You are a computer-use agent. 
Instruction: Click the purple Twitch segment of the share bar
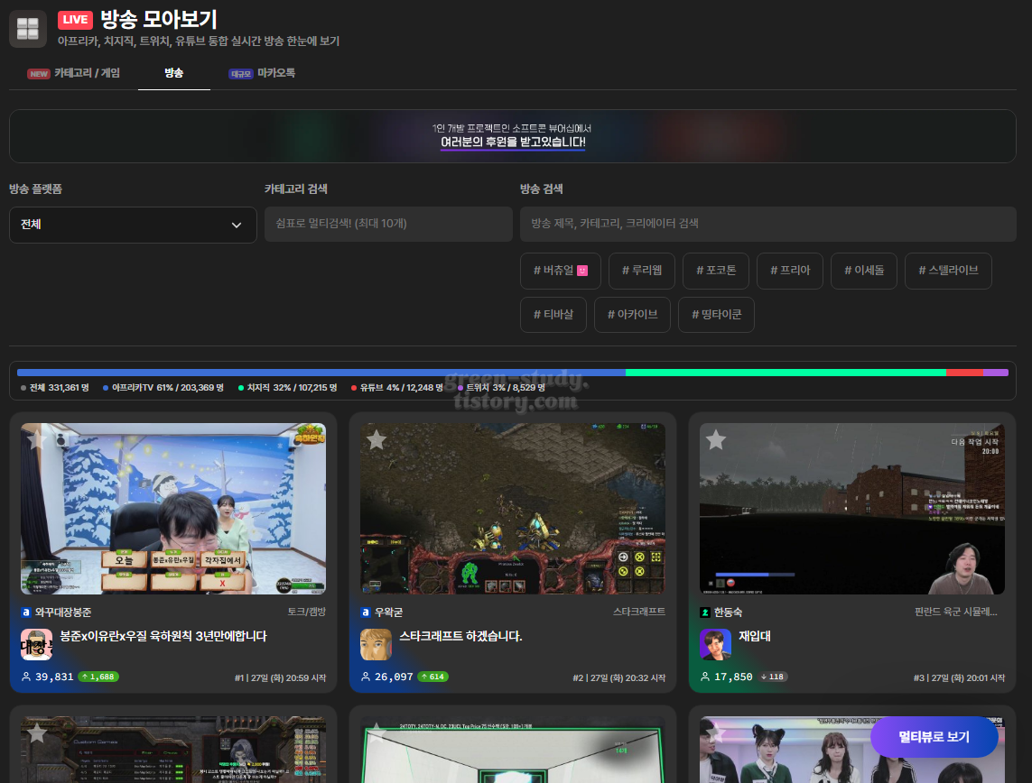[x=996, y=373]
